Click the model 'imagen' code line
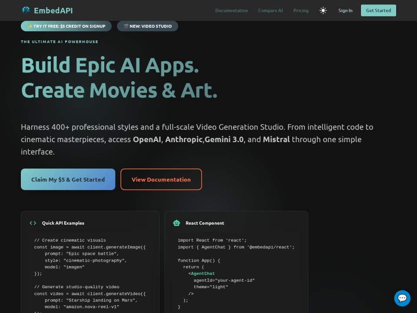Image resolution: width=417 pixels, height=313 pixels. click(x=65, y=267)
